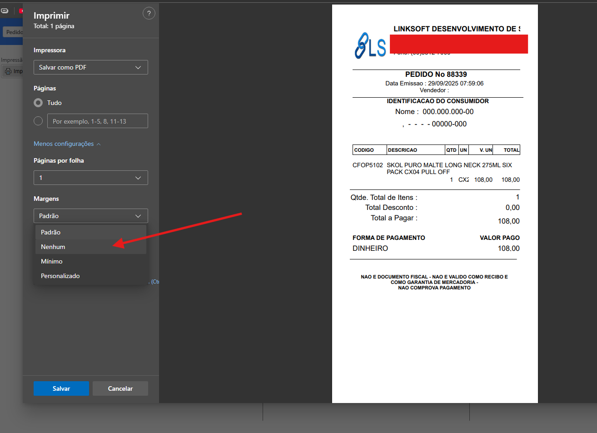Click the printer icon behind the dialog
The image size is (597, 433).
coord(8,71)
